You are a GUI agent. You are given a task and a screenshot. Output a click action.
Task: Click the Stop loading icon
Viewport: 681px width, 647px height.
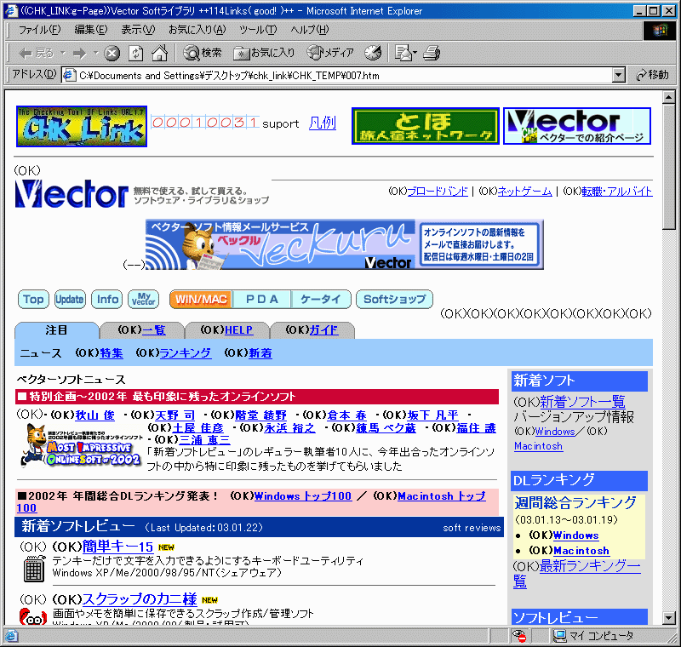click(112, 54)
